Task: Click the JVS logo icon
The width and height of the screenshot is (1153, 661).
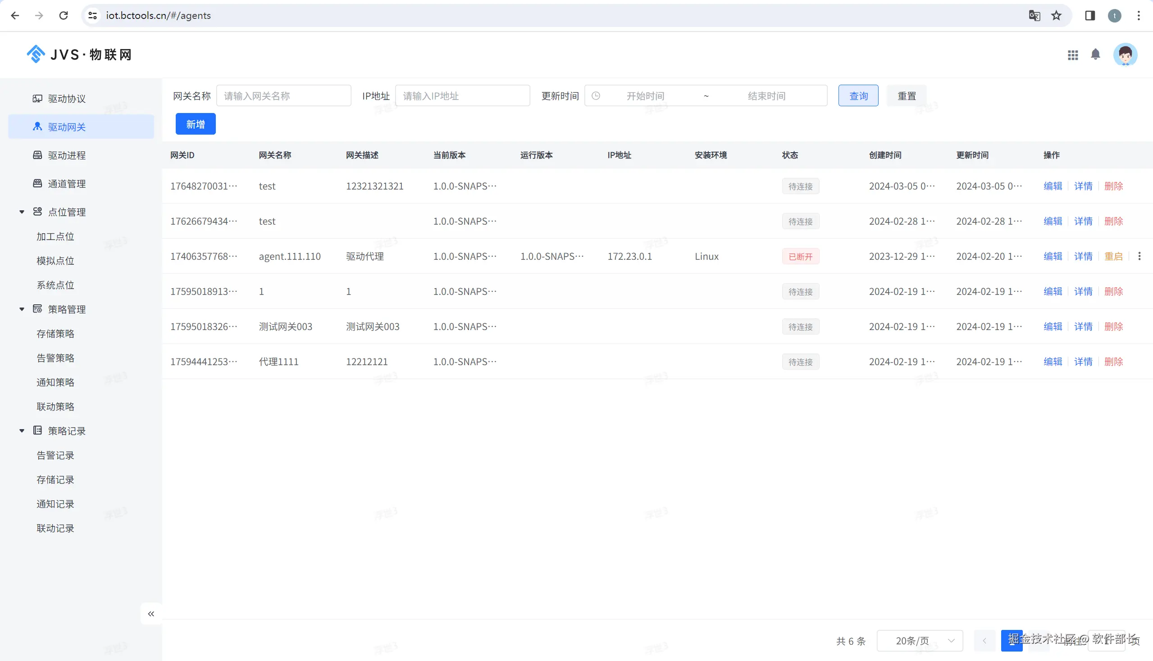Action: pyautogui.click(x=36, y=54)
